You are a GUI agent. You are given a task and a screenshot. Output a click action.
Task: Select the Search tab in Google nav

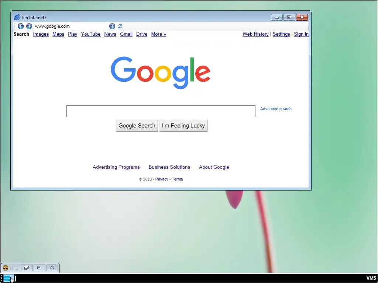tap(21, 34)
